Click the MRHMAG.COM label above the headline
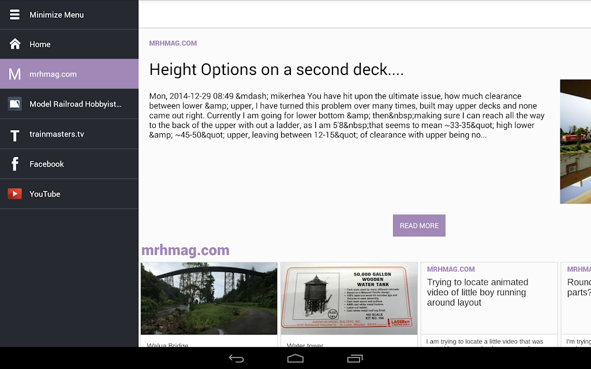This screenshot has width=591, height=369. click(x=173, y=43)
